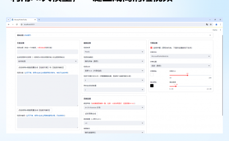Open the background music dropdown

(x=114, y=132)
